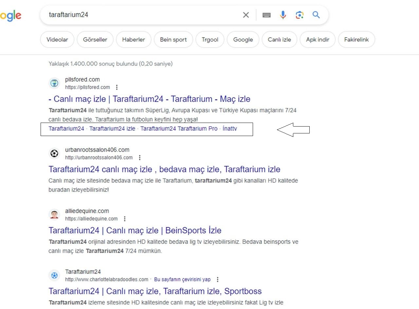Click the alliedequine.com site favicon
This screenshot has width=419, height=309.
click(54, 215)
